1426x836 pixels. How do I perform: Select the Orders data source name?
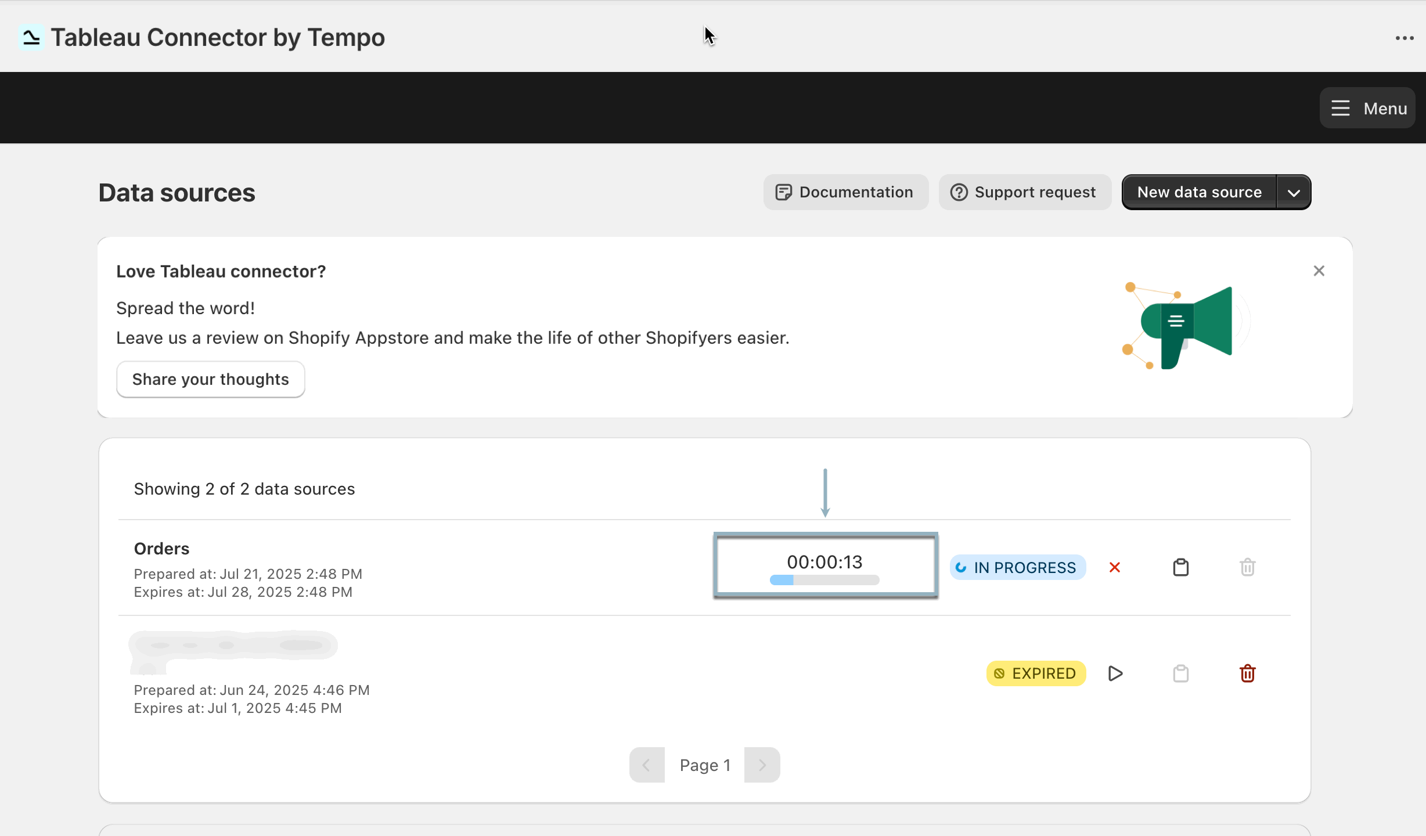click(x=161, y=548)
